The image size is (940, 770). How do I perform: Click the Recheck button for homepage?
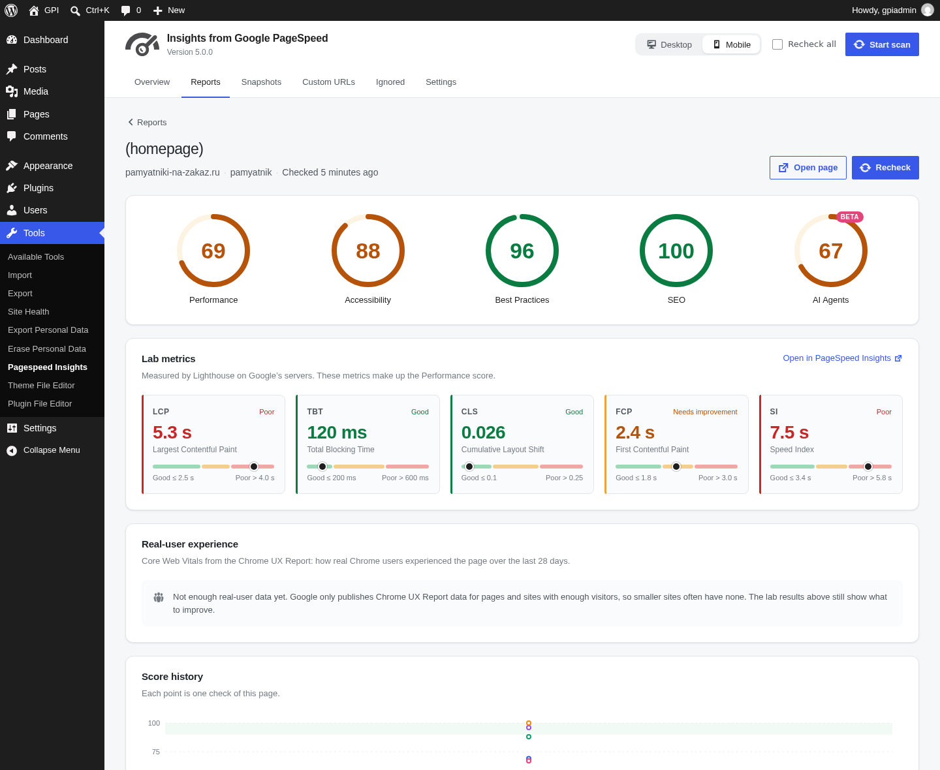click(885, 168)
